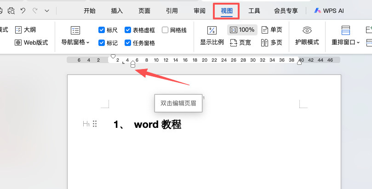The image size is (372, 189).
Task: Click the H1 heading level indicator
Action: [x=86, y=124]
